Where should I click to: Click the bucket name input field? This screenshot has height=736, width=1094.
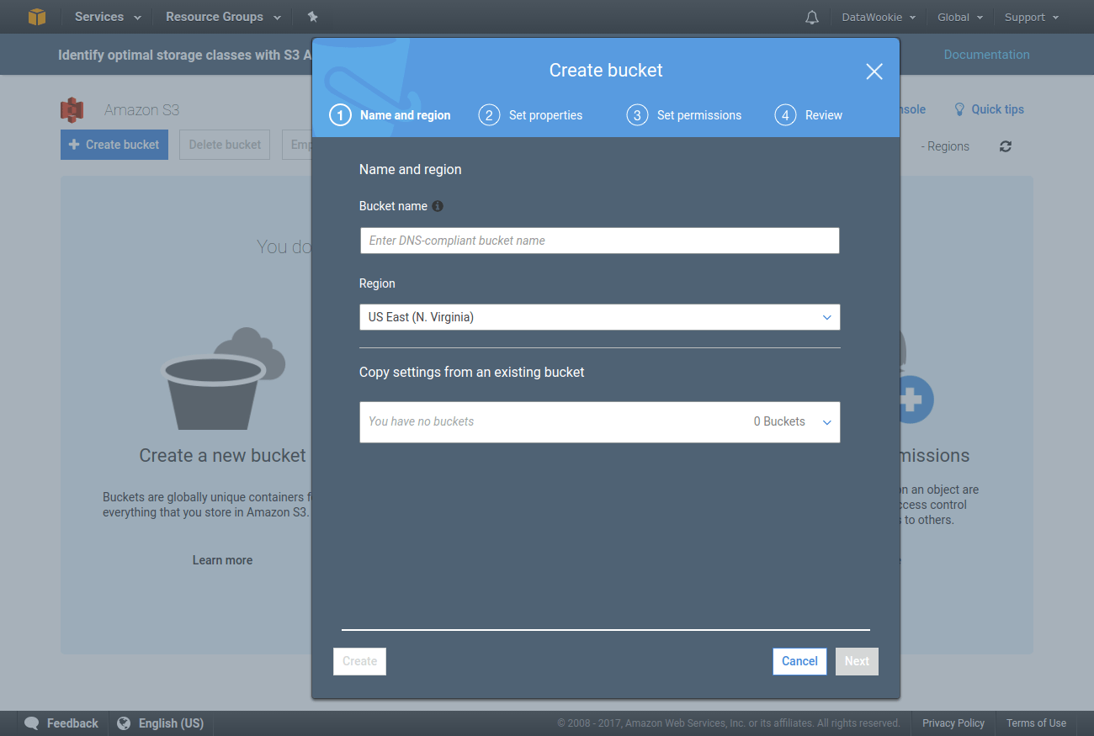tap(599, 240)
